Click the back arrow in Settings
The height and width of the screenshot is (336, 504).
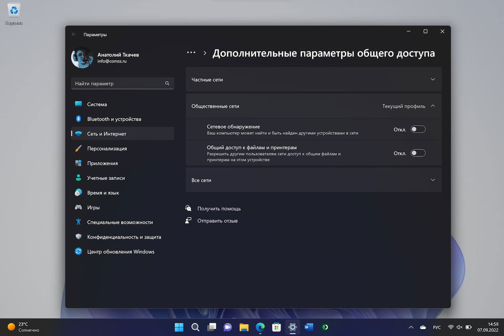click(x=74, y=34)
